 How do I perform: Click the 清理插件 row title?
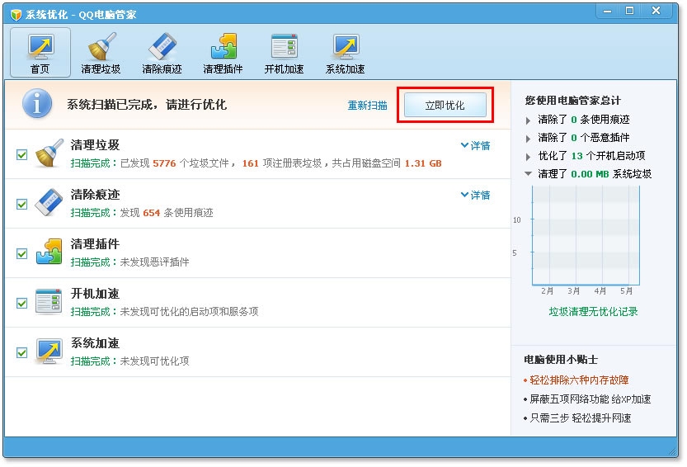pyautogui.click(x=95, y=243)
